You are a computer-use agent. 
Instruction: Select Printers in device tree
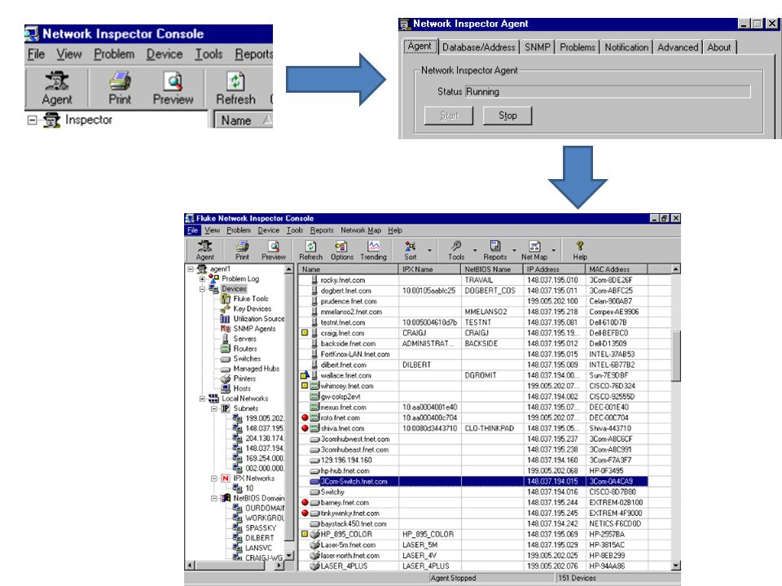coord(244,378)
